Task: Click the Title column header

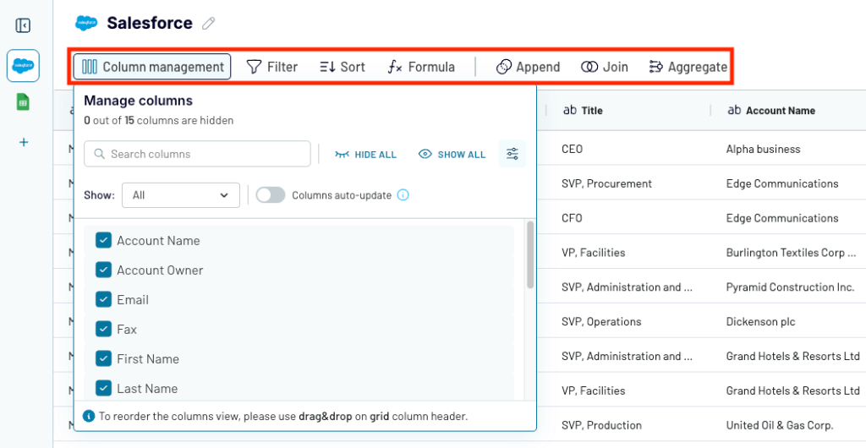Action: 582,111
